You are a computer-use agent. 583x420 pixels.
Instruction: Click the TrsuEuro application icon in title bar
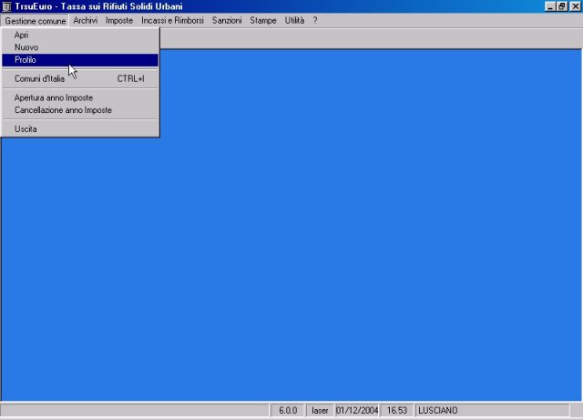6,6
